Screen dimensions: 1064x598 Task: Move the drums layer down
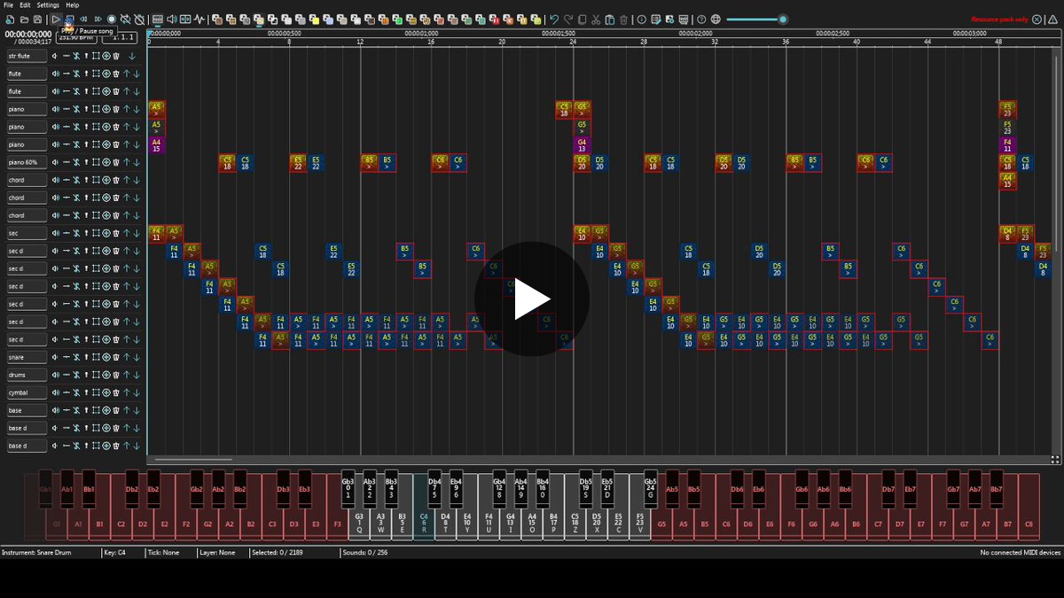click(x=137, y=375)
